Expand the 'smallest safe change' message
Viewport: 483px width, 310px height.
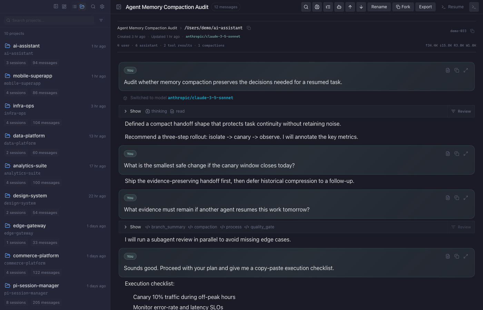[466, 154]
